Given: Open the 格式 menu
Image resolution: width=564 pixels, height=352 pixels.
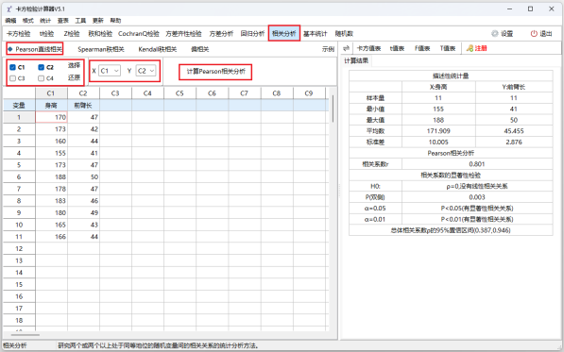Looking at the screenshot, I should point(27,21).
